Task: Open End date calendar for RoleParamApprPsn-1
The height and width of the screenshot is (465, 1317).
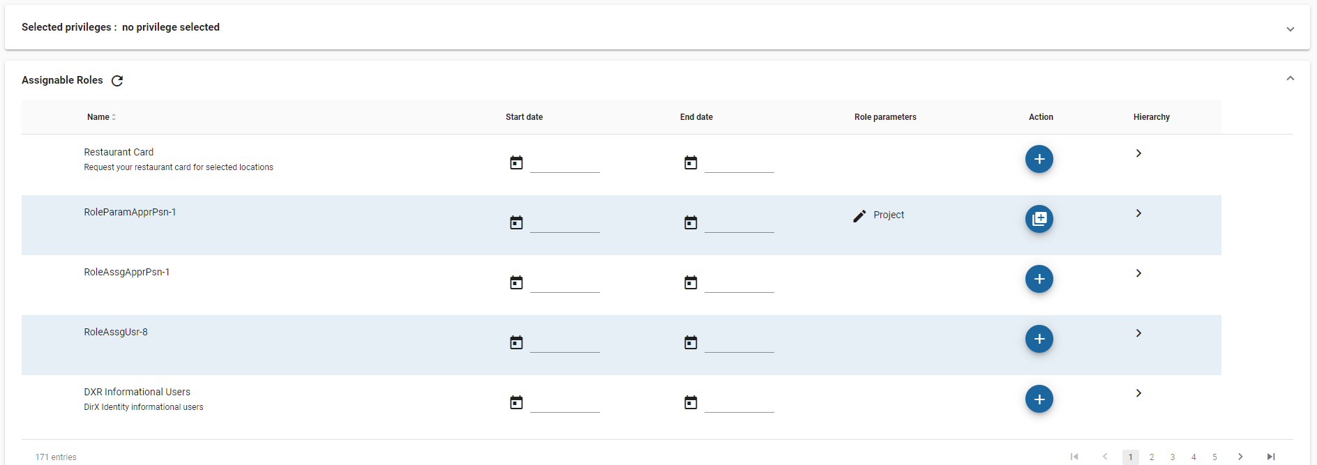Action: [691, 222]
